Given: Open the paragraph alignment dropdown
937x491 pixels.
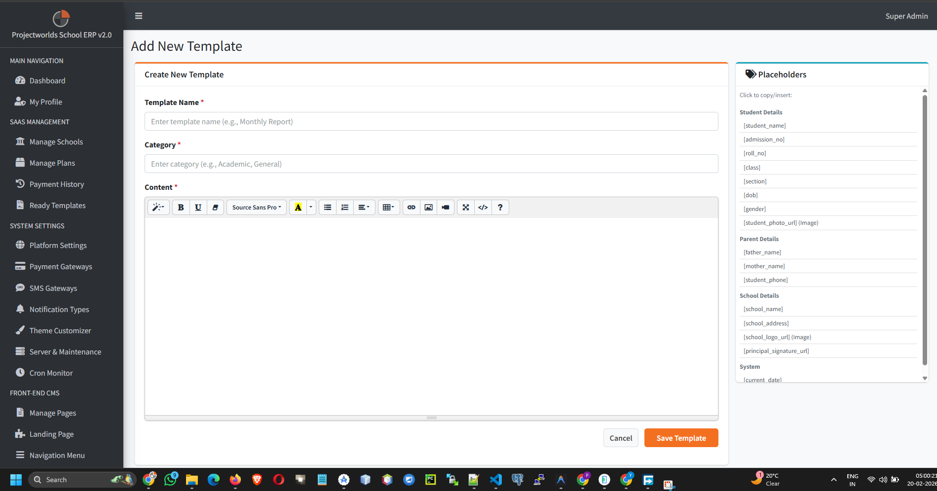Looking at the screenshot, I should click(x=364, y=207).
